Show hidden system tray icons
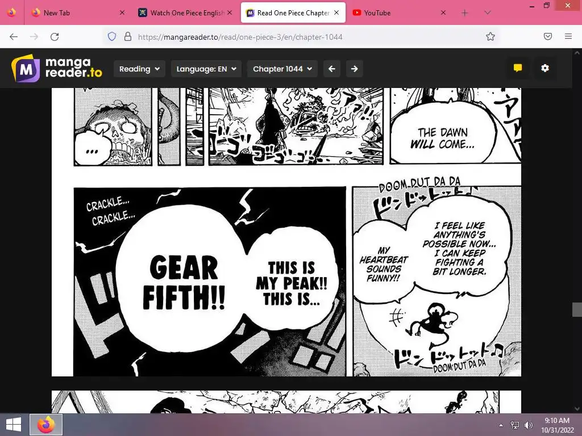Image resolution: width=582 pixels, height=436 pixels. [x=501, y=425]
